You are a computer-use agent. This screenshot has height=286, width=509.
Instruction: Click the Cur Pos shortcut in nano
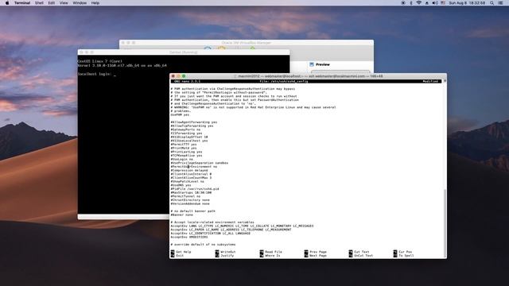click(402, 252)
